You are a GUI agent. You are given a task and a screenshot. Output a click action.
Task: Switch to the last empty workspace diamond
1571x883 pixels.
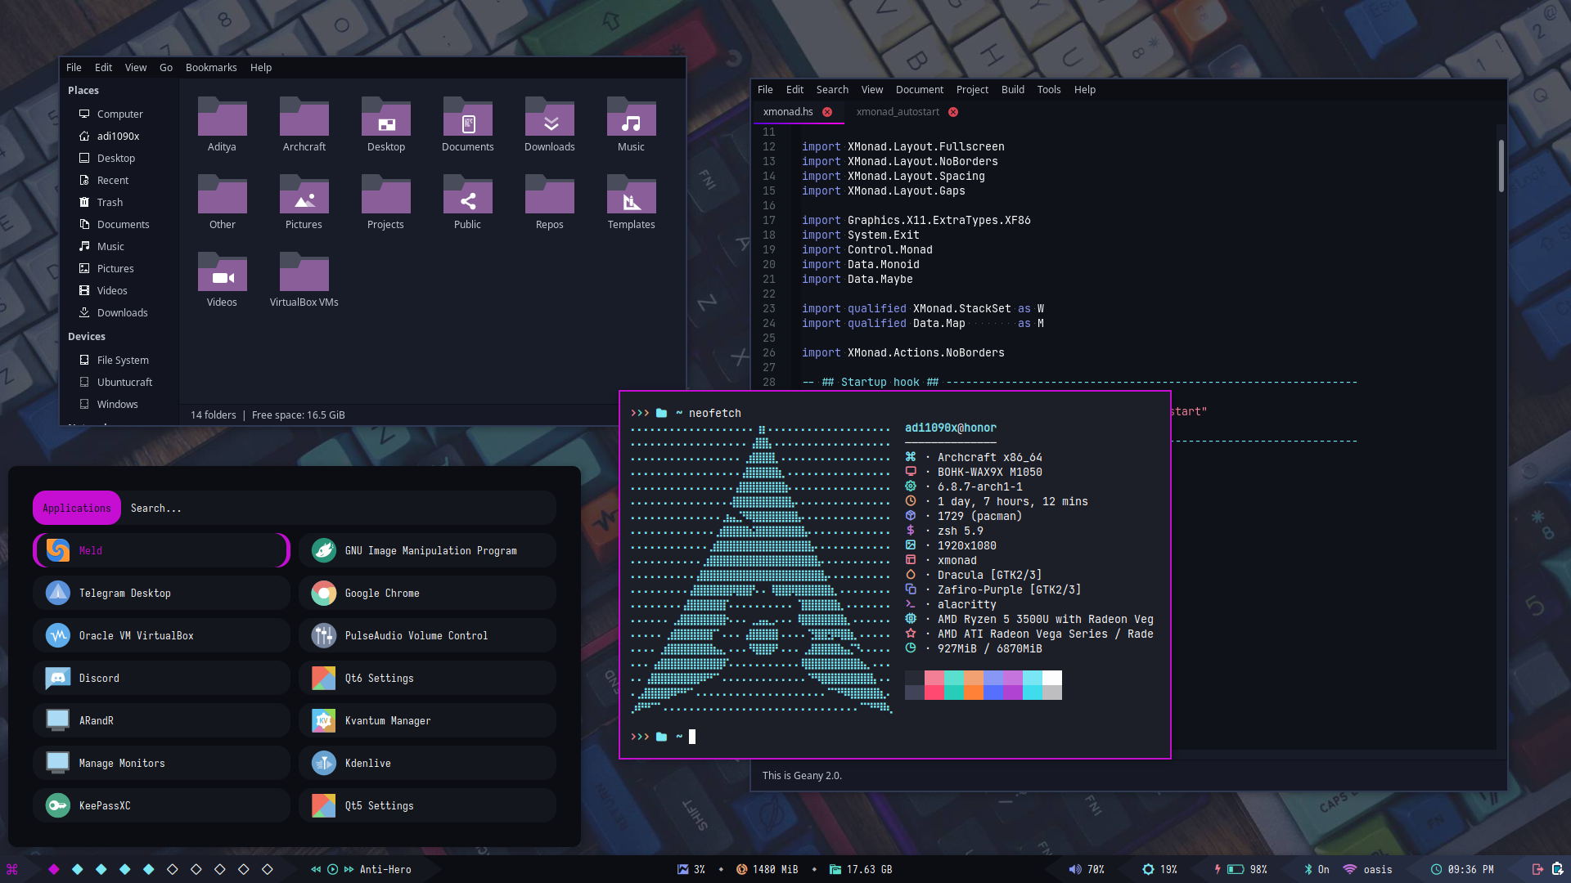click(268, 870)
